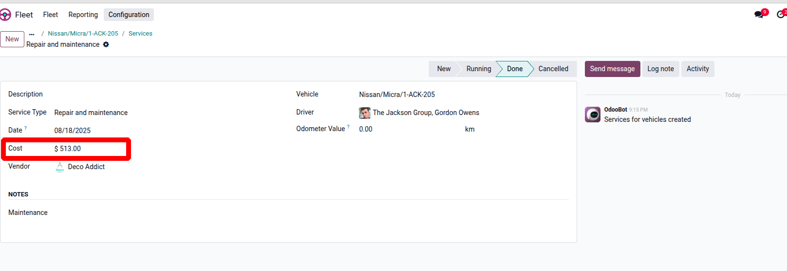
Task: Click the Maintenance notes text
Action: pyautogui.click(x=28, y=213)
